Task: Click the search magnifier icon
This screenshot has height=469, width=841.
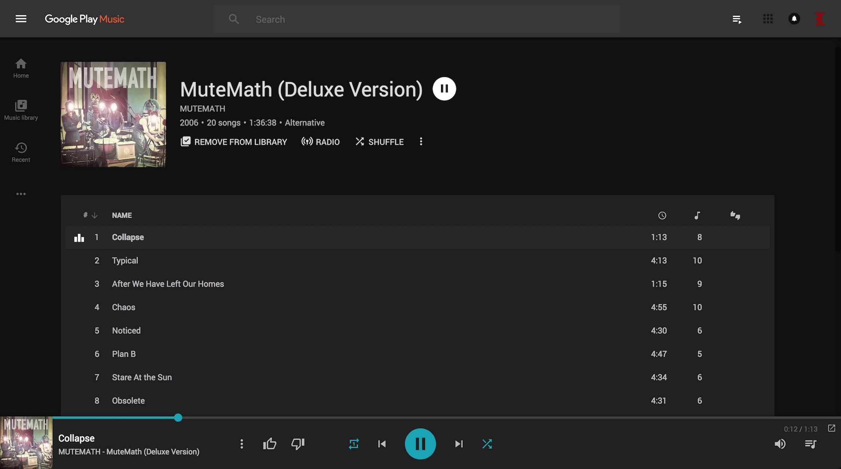Action: pyautogui.click(x=234, y=19)
